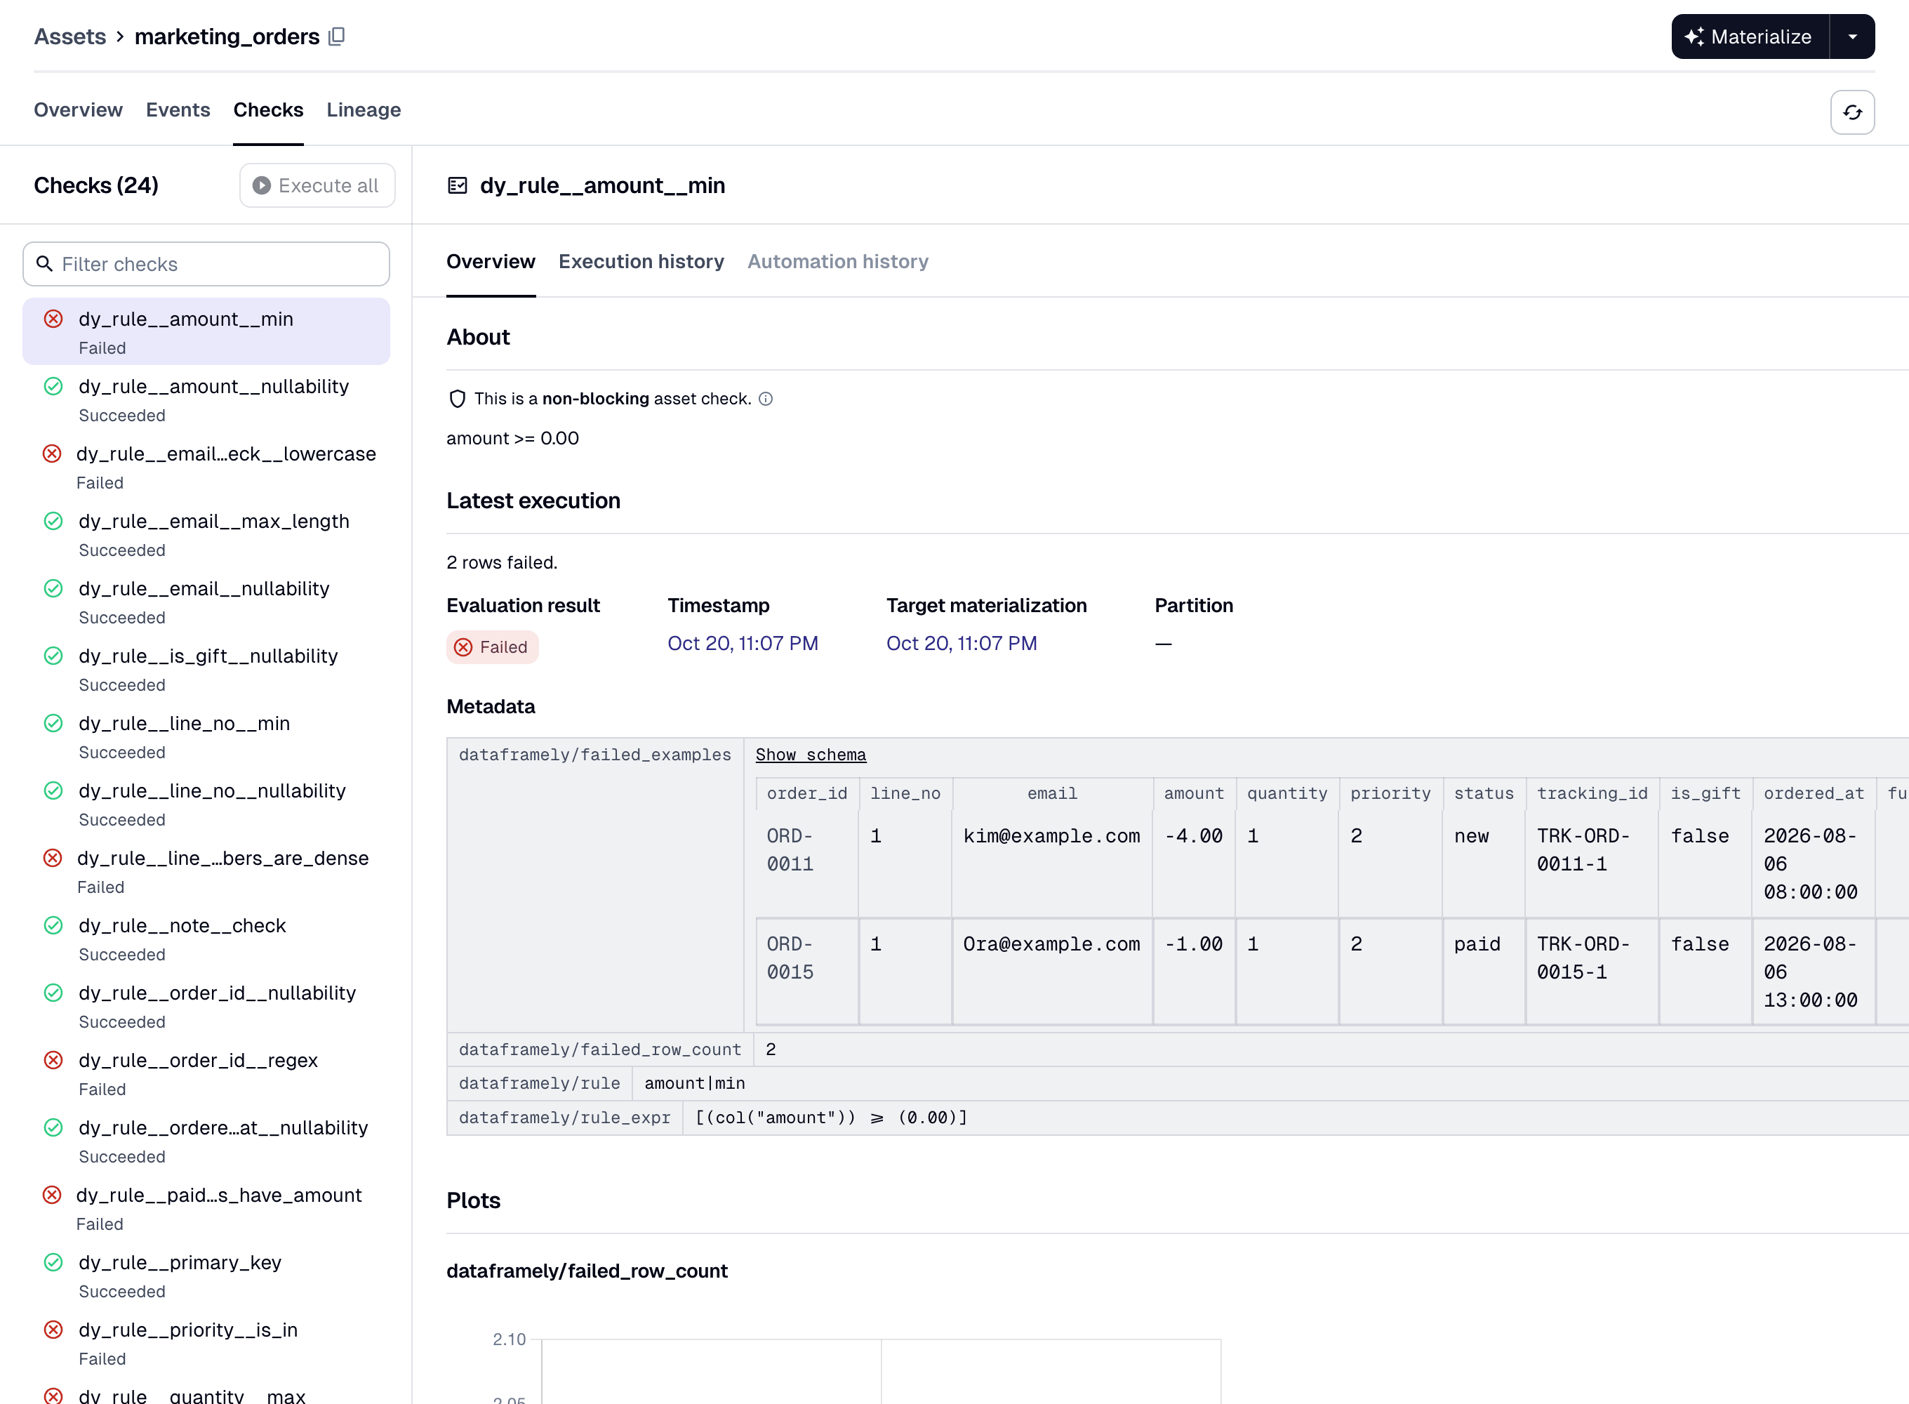Click the shield icon for non-blocking check
The image size is (1909, 1404).
[457, 399]
